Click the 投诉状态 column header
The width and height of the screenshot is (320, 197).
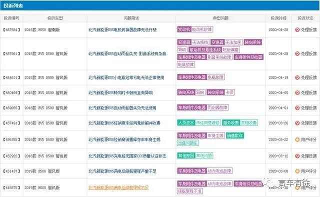pos(305,18)
